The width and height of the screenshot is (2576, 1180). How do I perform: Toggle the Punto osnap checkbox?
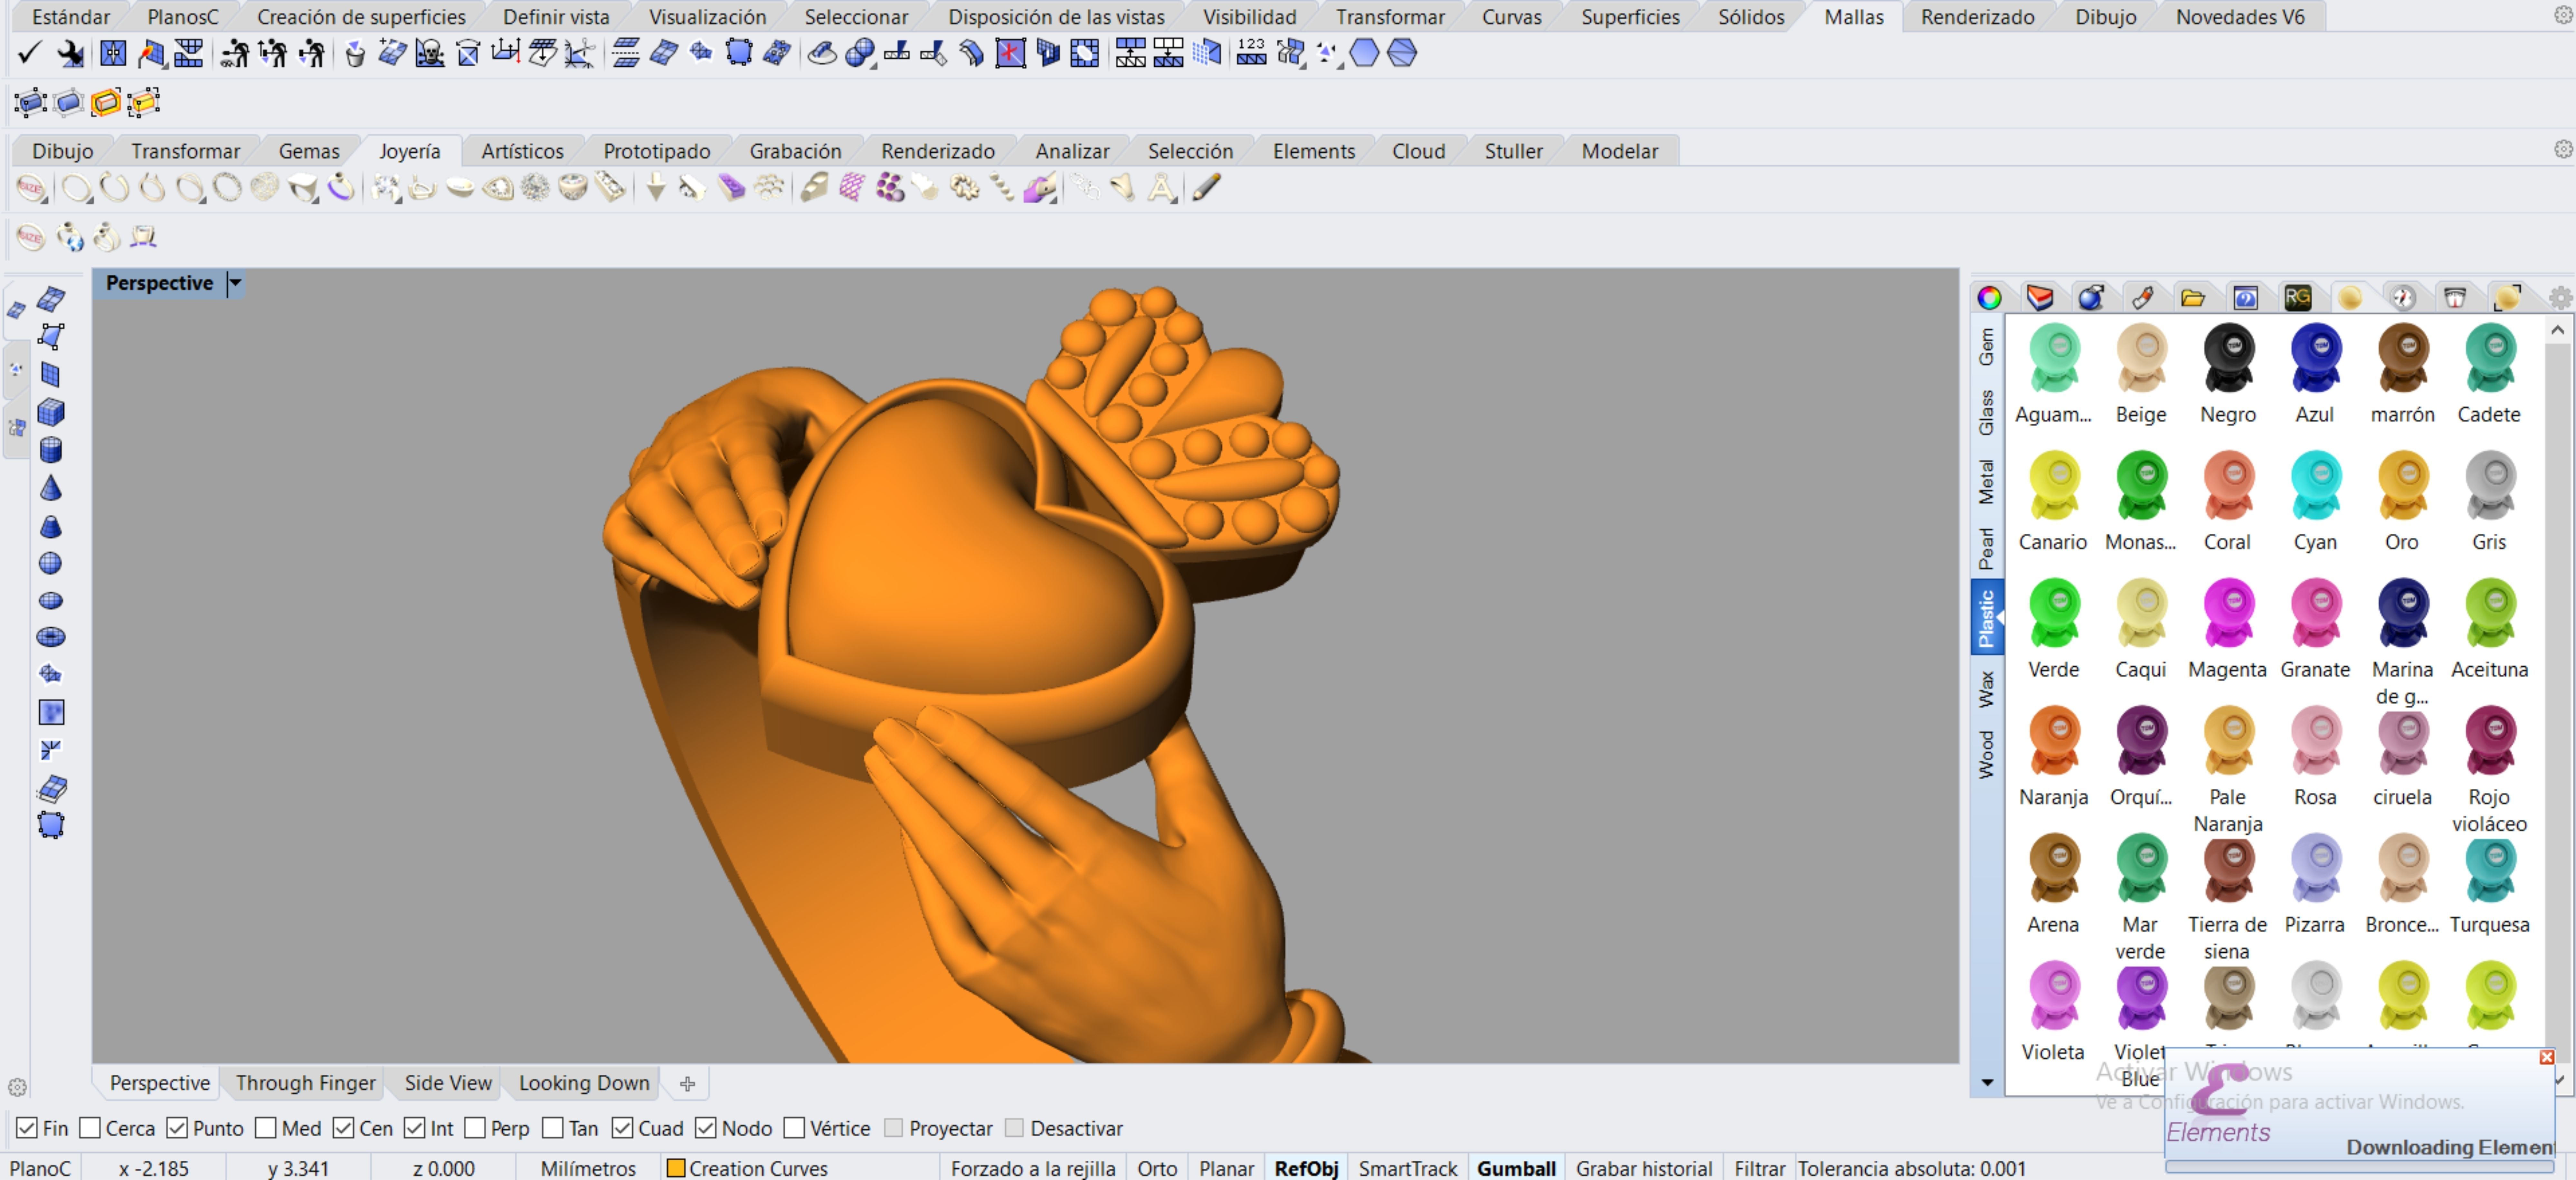177,1128
